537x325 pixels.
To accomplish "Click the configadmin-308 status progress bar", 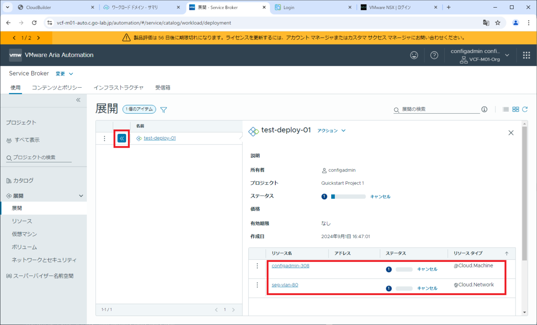I will (x=404, y=269).
